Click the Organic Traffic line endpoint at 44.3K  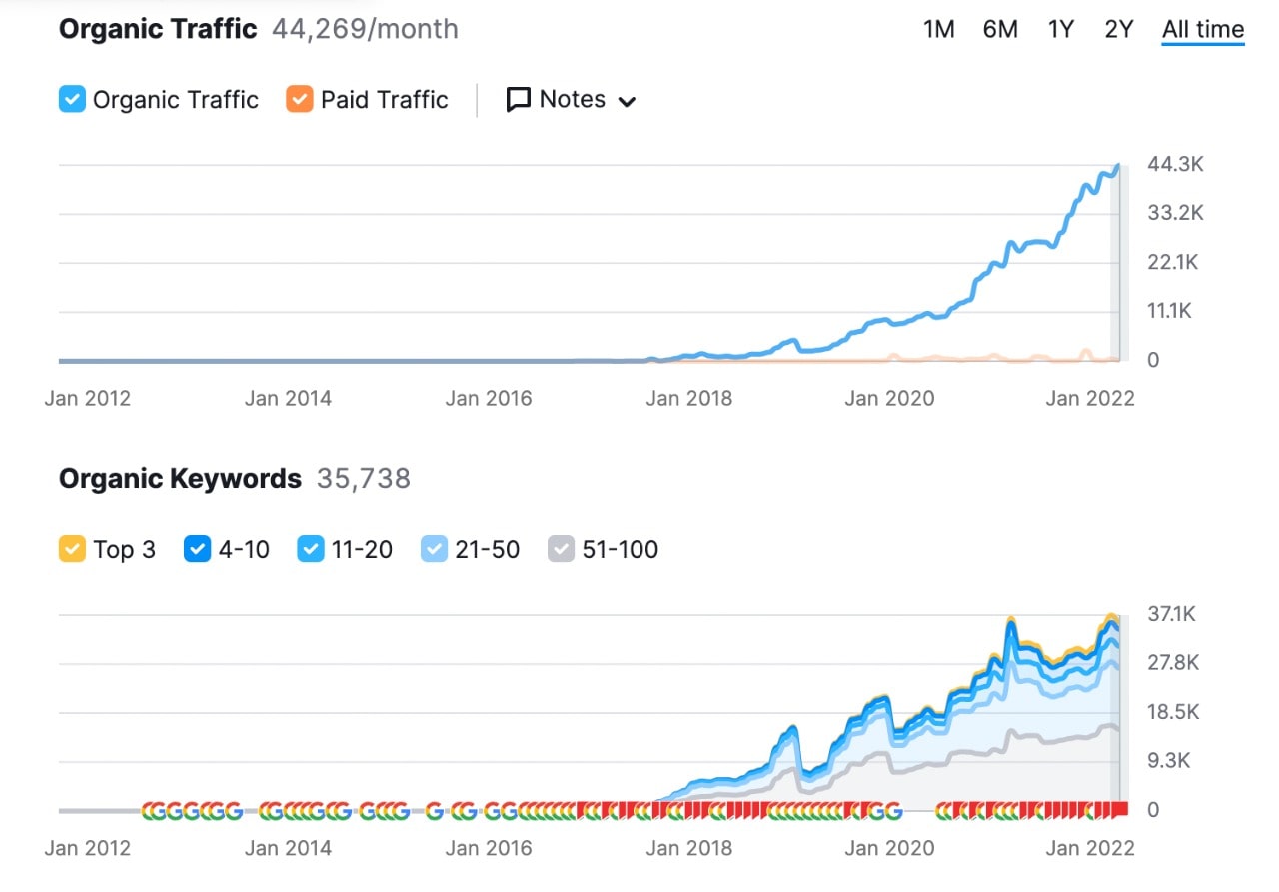[x=1117, y=167]
